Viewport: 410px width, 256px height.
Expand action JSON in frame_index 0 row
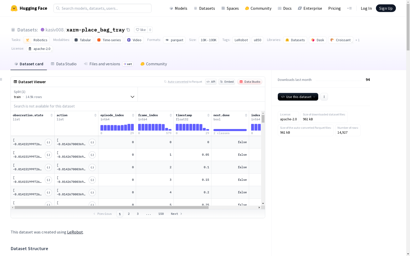pos(92,142)
